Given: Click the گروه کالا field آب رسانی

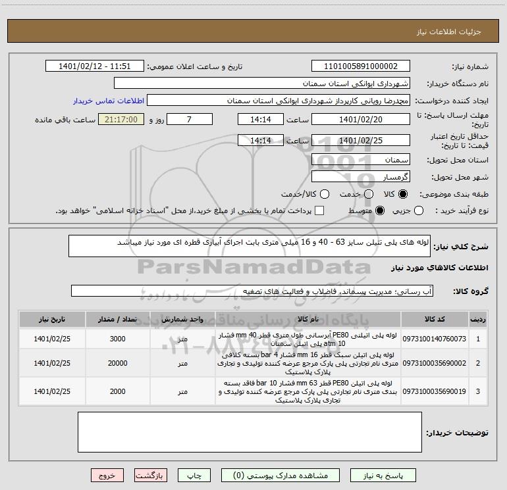Looking at the screenshot, I should tap(252, 291).
